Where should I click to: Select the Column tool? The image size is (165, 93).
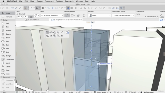pyautogui.click(x=7, y=34)
